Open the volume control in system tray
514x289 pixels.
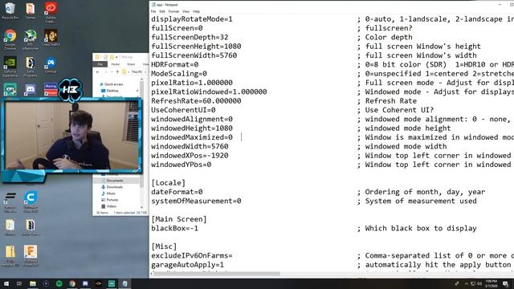click(x=479, y=283)
